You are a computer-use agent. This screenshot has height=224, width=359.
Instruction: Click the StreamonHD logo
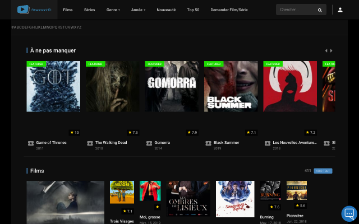[x=34, y=10]
